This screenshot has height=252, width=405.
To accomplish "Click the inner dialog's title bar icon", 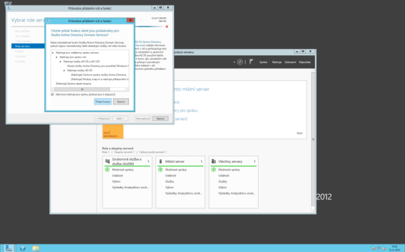I will (x=49, y=21).
